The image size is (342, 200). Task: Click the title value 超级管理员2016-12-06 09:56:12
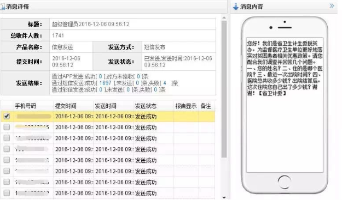90,24
